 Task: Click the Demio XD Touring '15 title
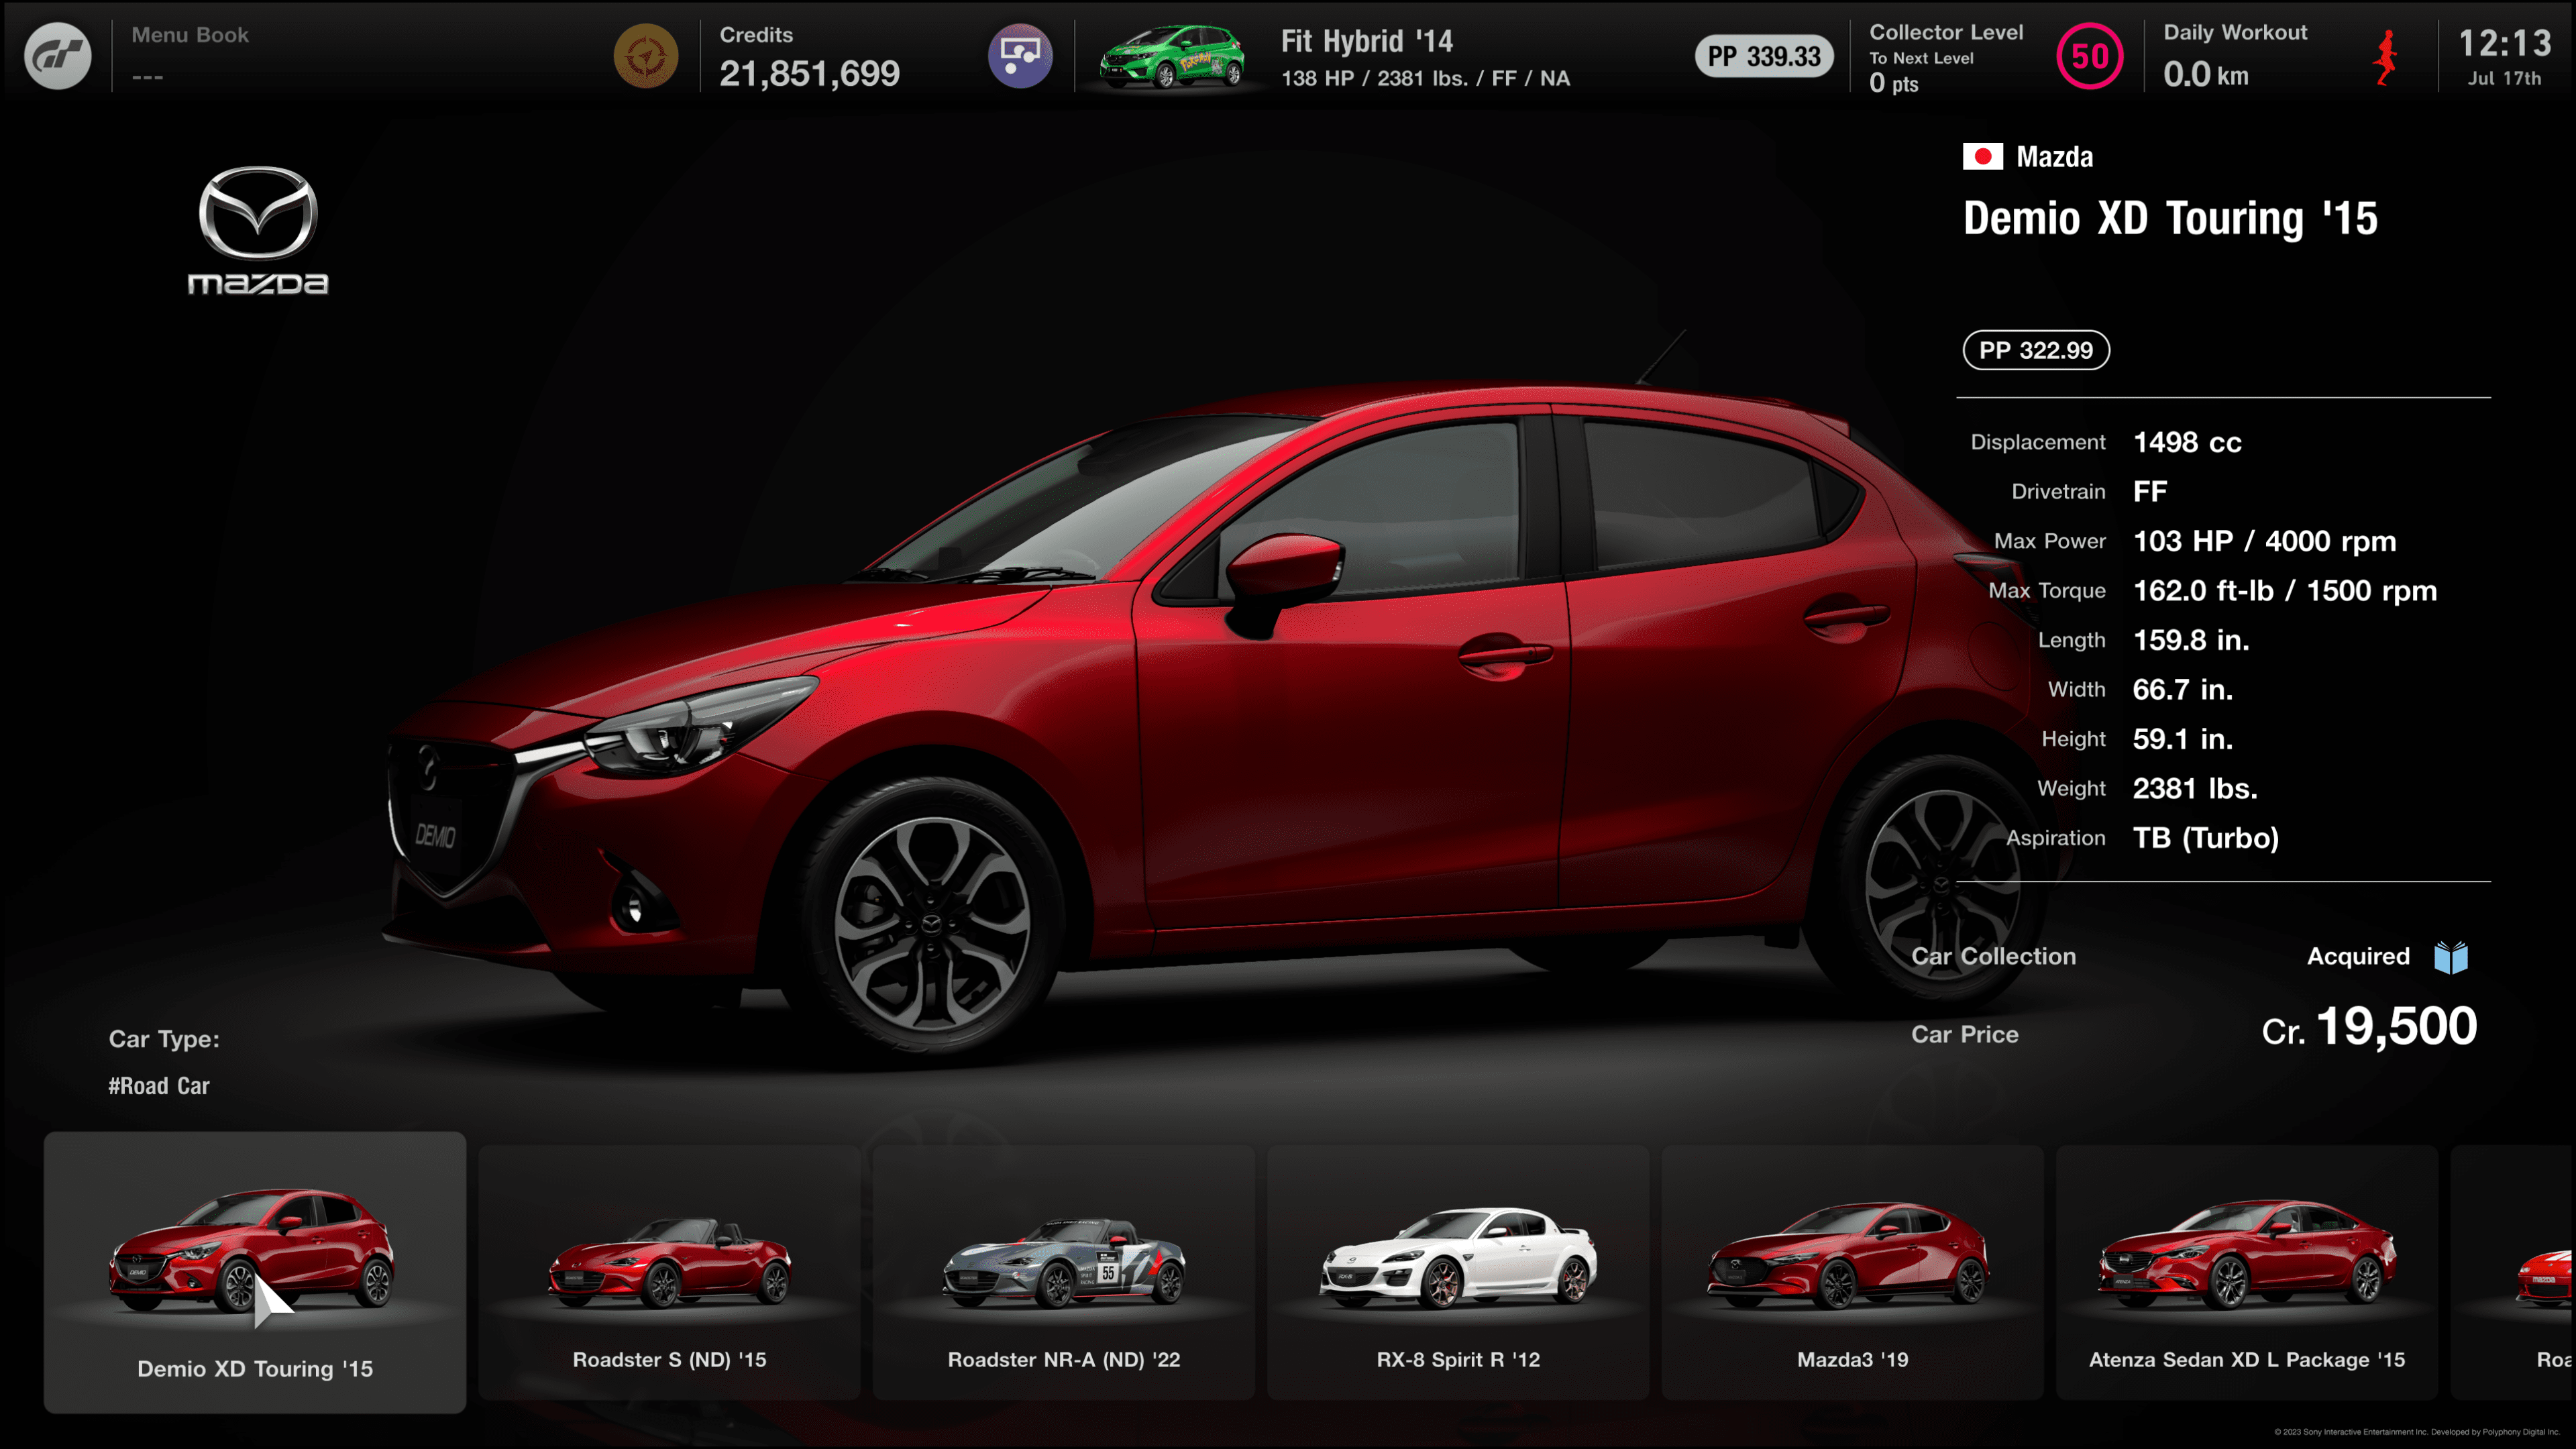pos(2170,218)
